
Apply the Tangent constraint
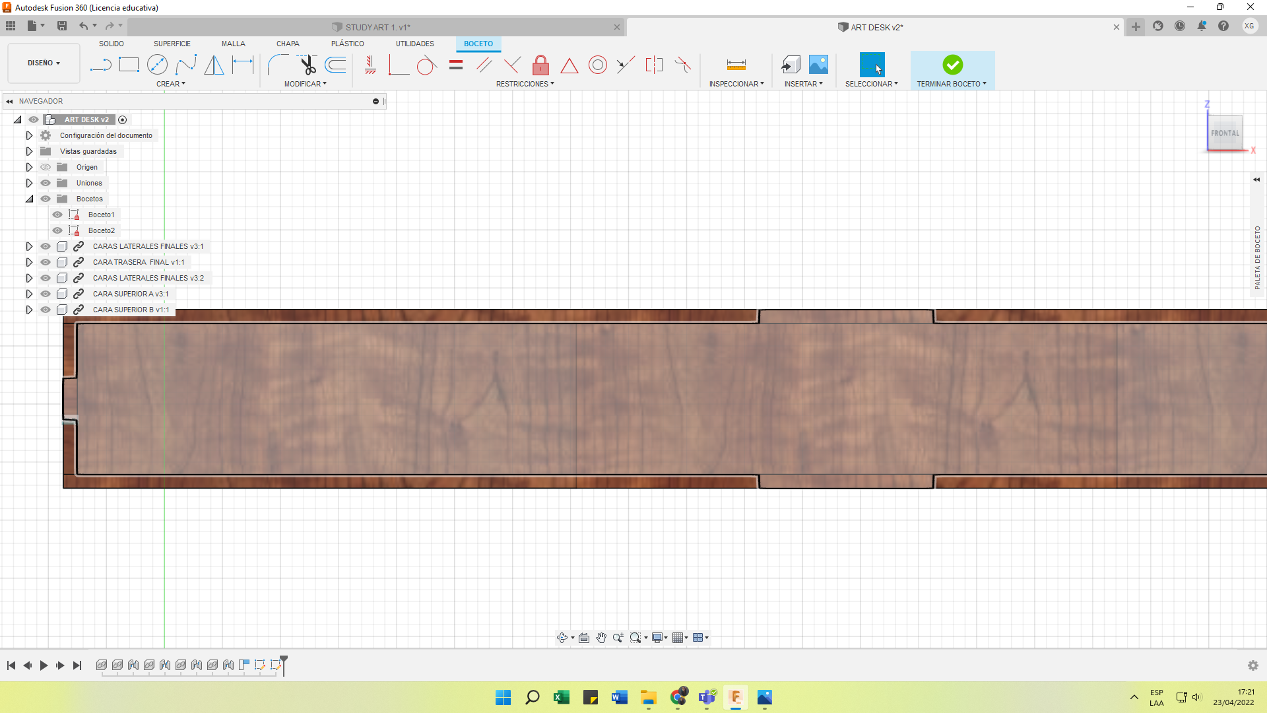(426, 65)
